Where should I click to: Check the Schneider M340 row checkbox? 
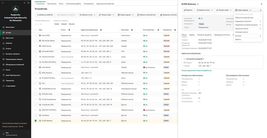pos(36,51)
